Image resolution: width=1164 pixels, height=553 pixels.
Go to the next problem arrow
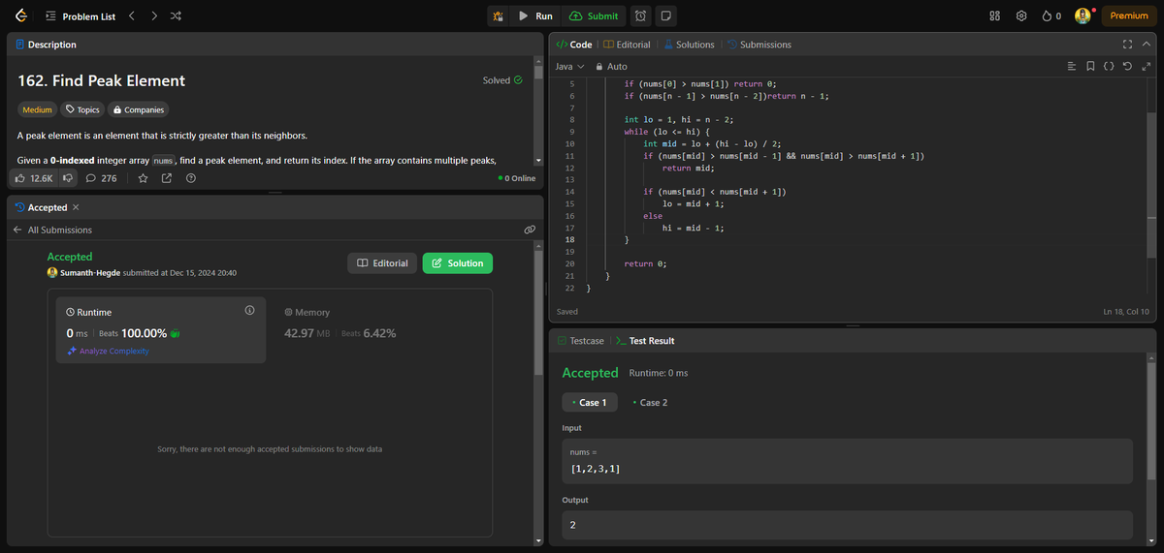tap(153, 16)
